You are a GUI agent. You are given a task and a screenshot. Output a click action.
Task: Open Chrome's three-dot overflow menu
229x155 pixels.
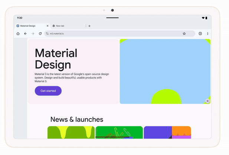coord(207,33)
